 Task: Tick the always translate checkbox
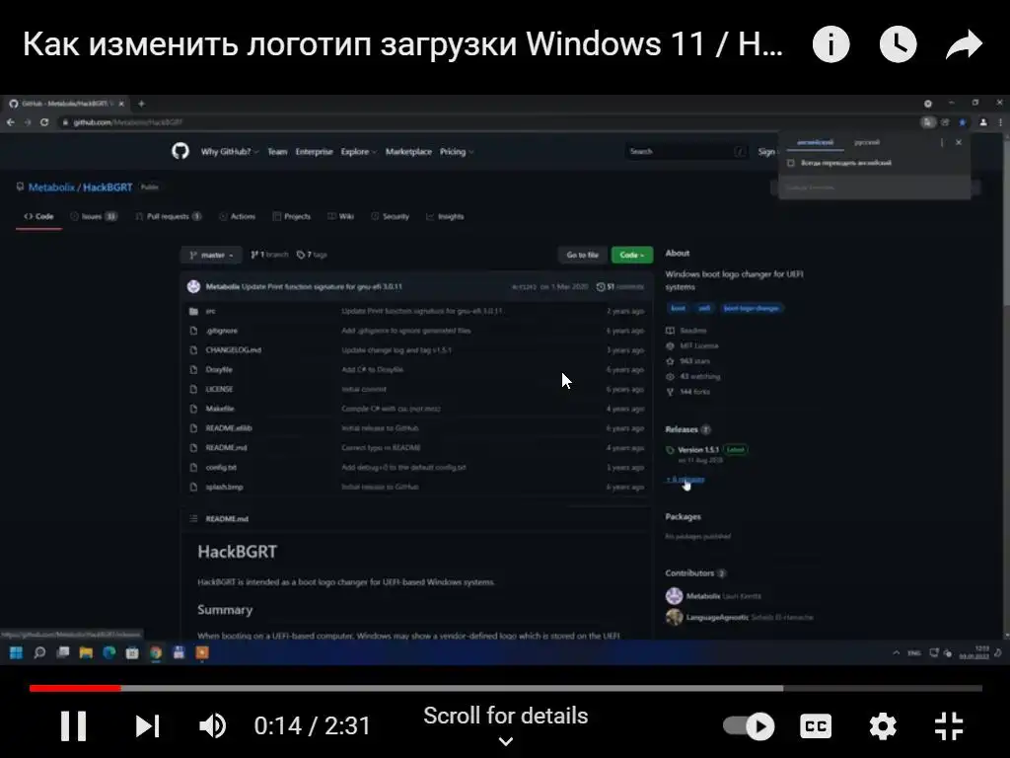(791, 163)
